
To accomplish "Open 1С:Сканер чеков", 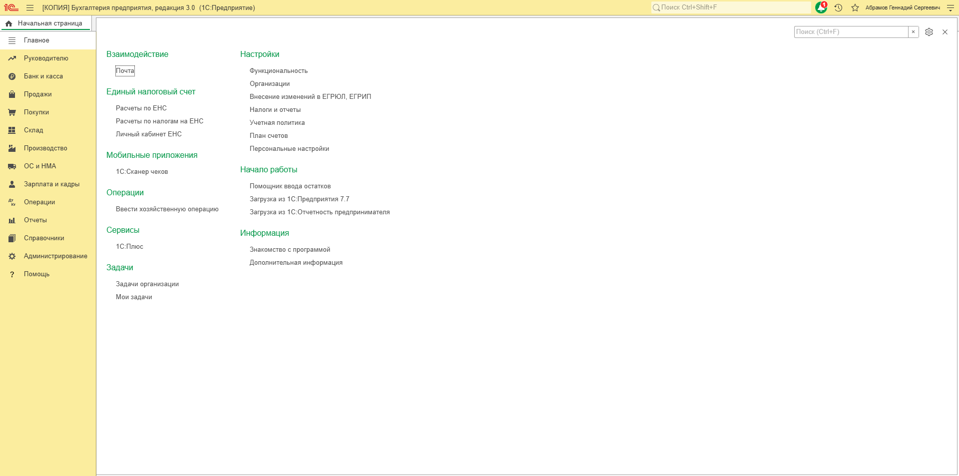I will tap(142, 172).
